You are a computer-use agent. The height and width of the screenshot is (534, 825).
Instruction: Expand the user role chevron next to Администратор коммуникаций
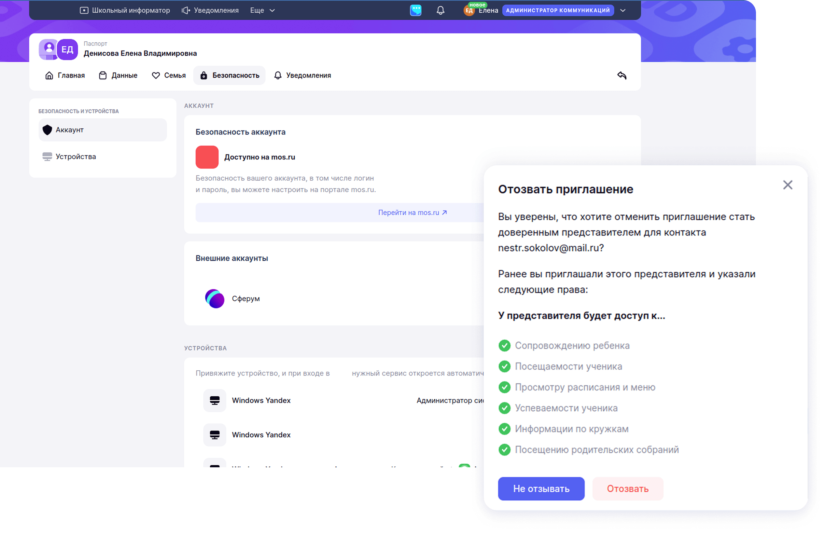[622, 10]
